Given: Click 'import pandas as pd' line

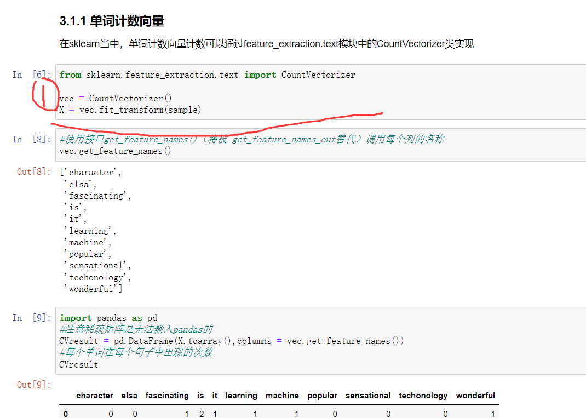Looking at the screenshot, I should pyautogui.click(x=108, y=318).
